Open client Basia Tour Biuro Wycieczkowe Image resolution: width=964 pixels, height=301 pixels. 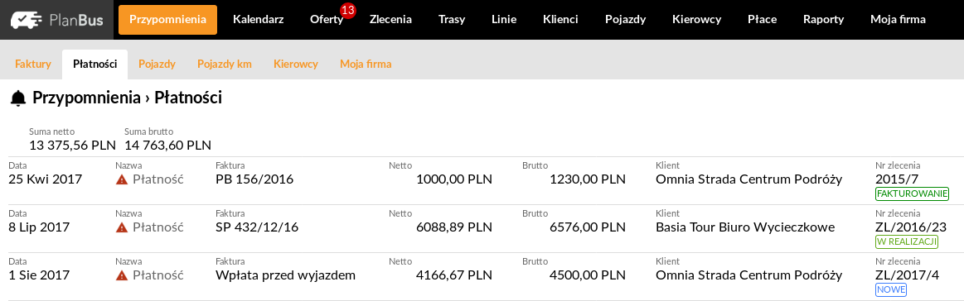click(745, 227)
